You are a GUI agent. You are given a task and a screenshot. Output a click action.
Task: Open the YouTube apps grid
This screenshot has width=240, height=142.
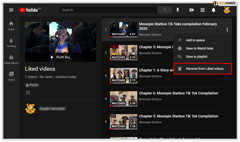pos(202,10)
